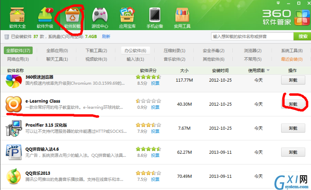Click 投票 link for QQ拼音输入法4.6
Image resolution: width=311 pixels, height=190 pixels.
click(x=155, y=155)
